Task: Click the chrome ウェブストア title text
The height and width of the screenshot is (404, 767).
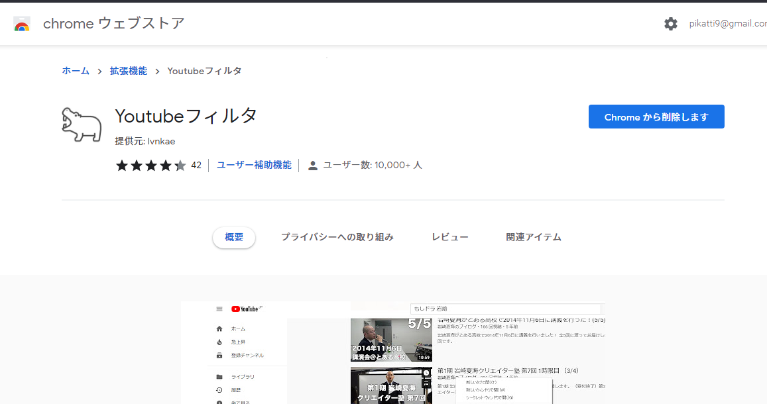Action: pos(114,23)
